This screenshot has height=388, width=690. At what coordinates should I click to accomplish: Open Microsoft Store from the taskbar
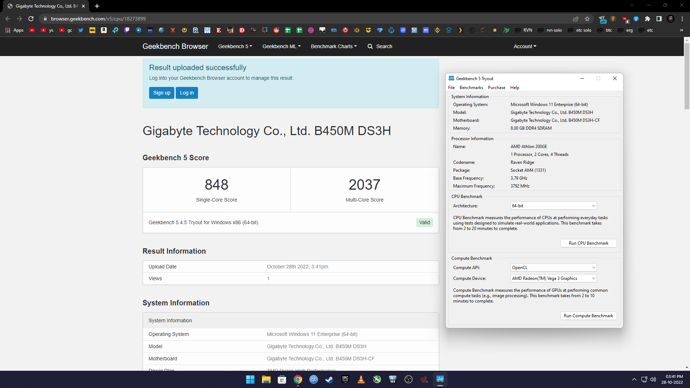point(282,379)
